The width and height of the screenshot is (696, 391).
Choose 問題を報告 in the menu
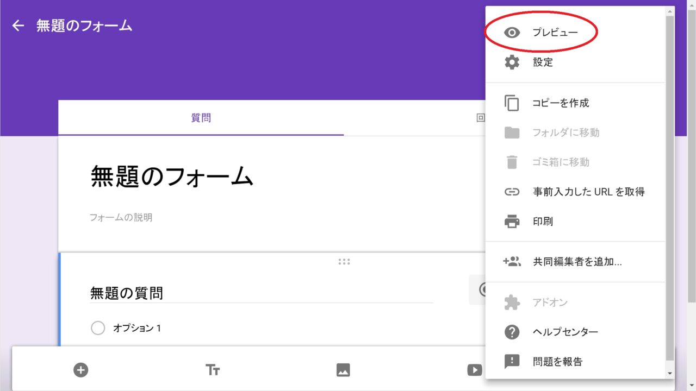coord(557,362)
